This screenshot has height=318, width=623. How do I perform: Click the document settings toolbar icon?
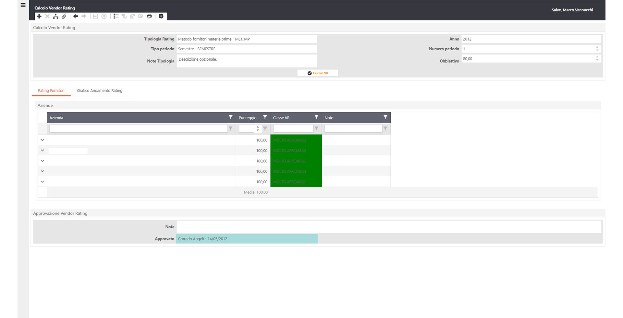point(133,16)
